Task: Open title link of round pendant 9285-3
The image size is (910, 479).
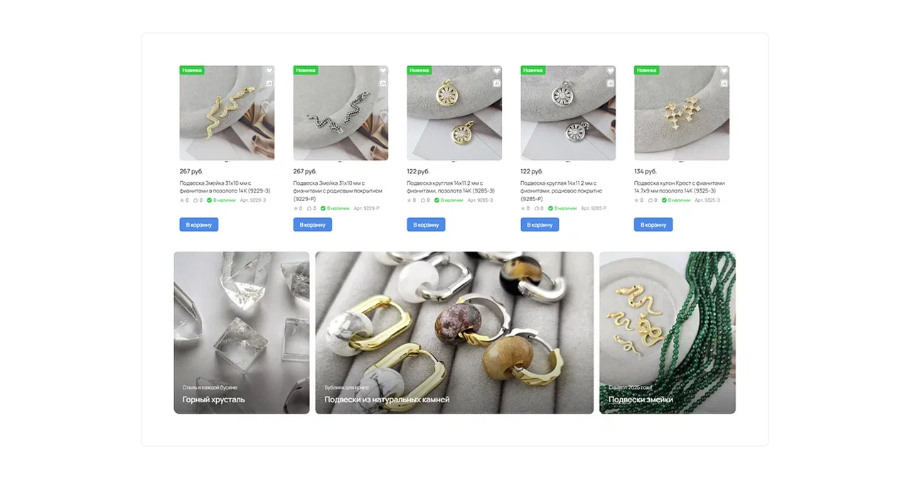Action: tap(451, 187)
